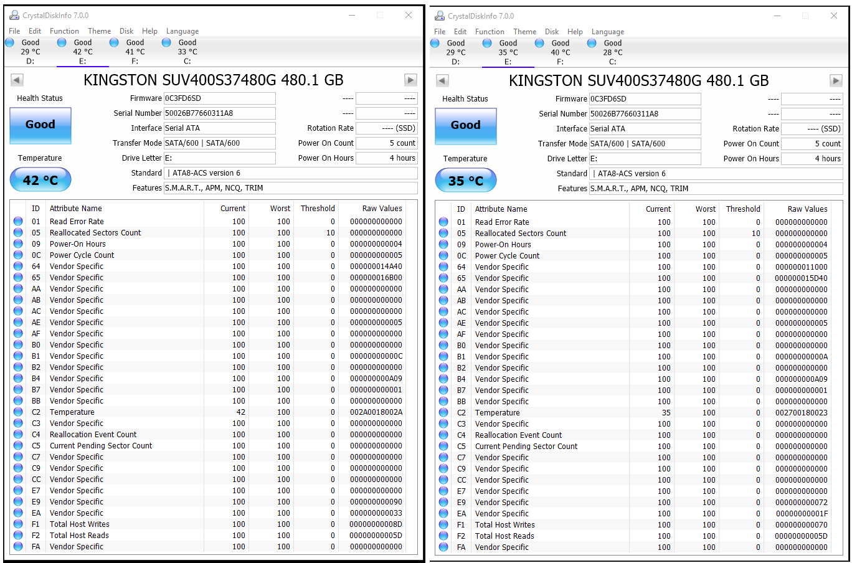Click the Rotation Rate field in right window
852x563 pixels.
[812, 129]
